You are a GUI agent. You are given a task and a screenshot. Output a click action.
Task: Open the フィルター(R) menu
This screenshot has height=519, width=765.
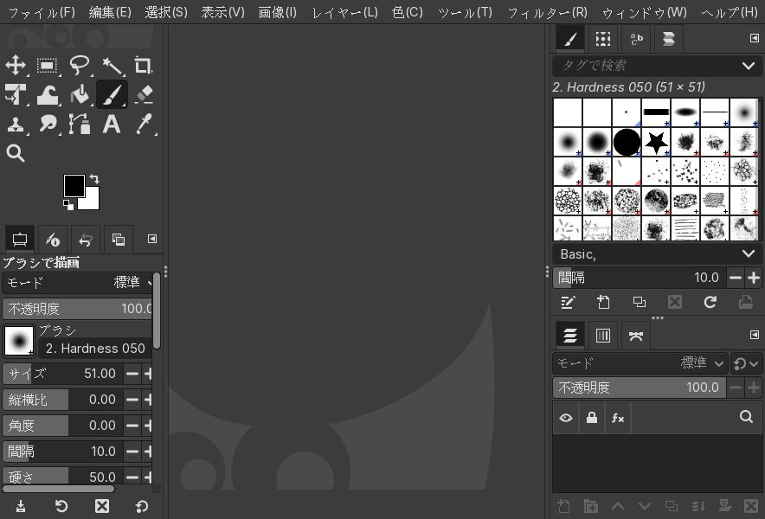click(x=547, y=12)
